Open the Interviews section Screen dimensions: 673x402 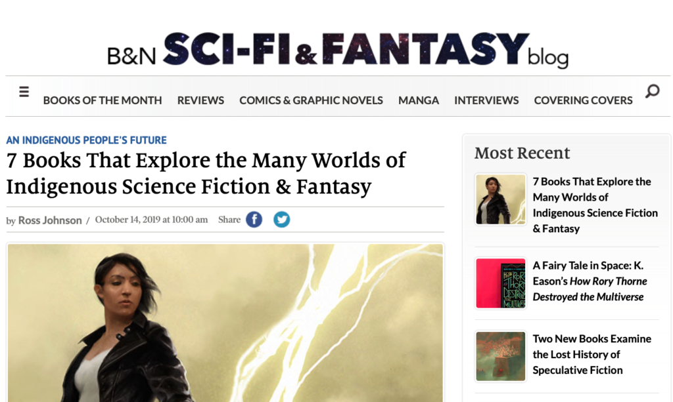click(x=486, y=100)
